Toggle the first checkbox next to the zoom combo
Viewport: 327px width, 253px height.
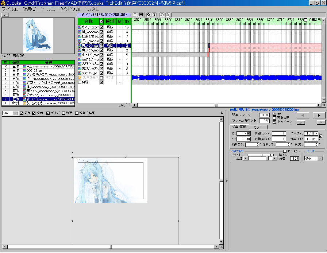click(x=22, y=113)
